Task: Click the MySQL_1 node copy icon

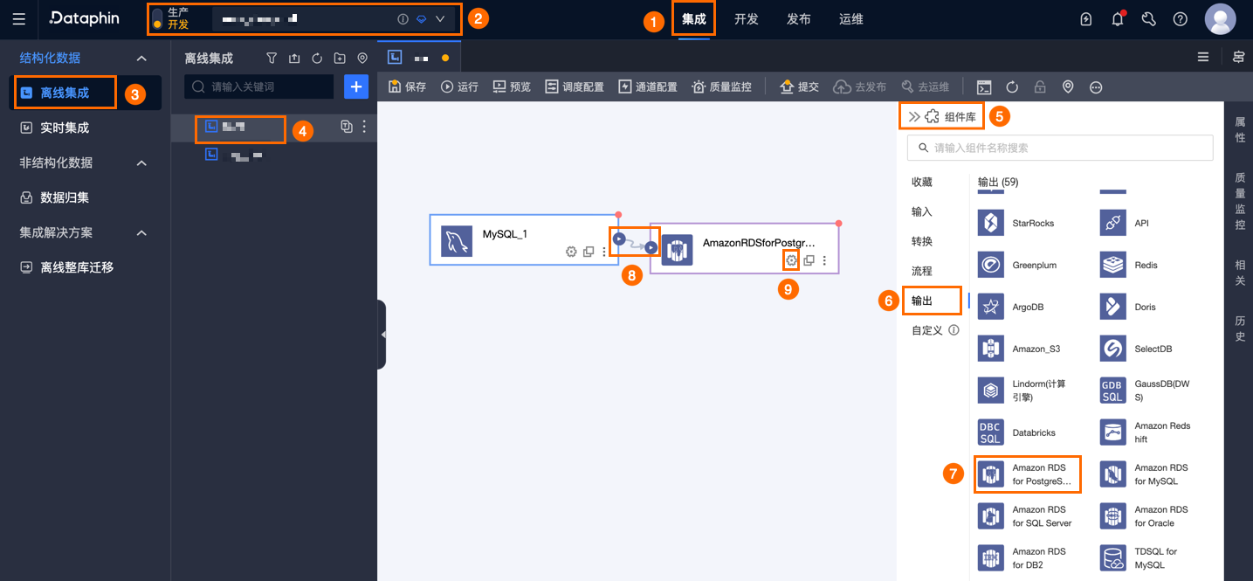Action: point(589,252)
